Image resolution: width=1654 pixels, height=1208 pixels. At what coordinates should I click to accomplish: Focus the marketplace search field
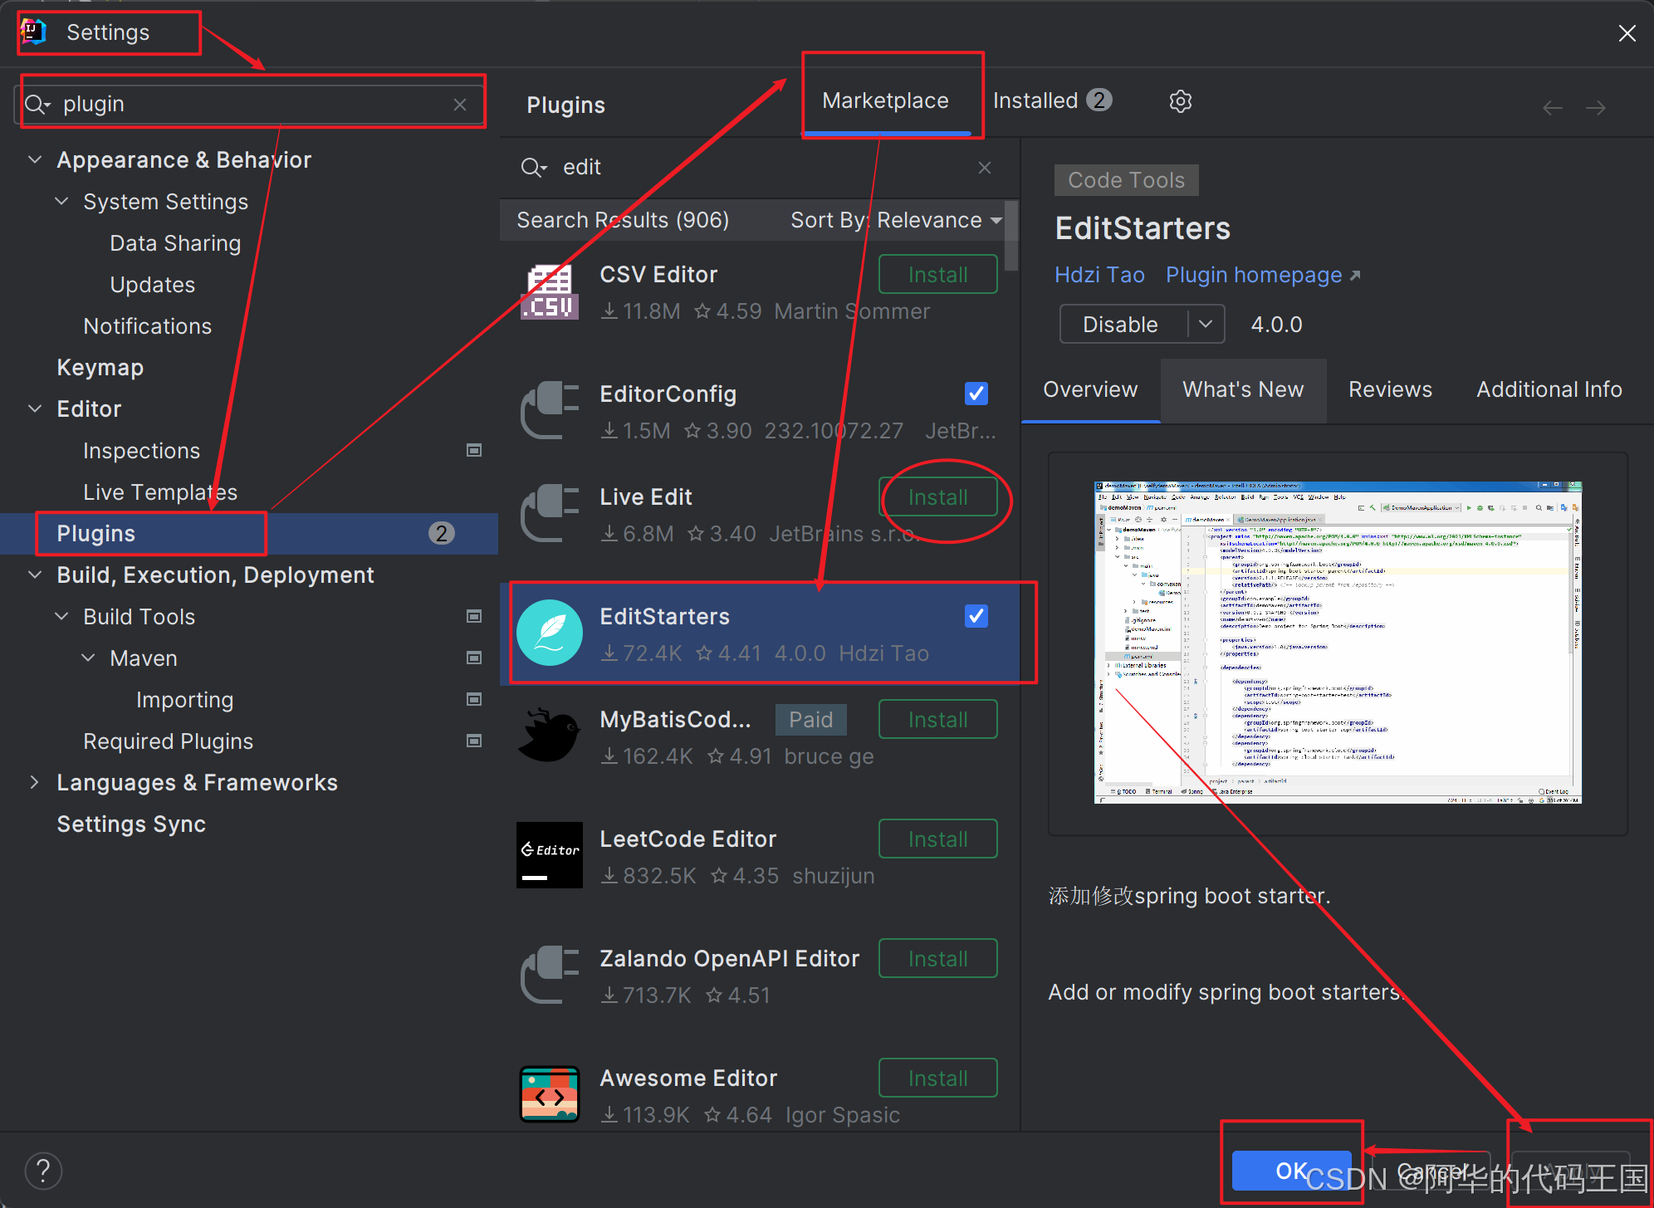[x=757, y=168]
